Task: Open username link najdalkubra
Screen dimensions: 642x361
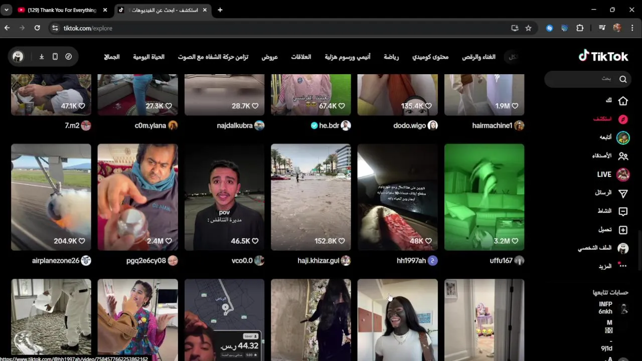Action: (234, 126)
